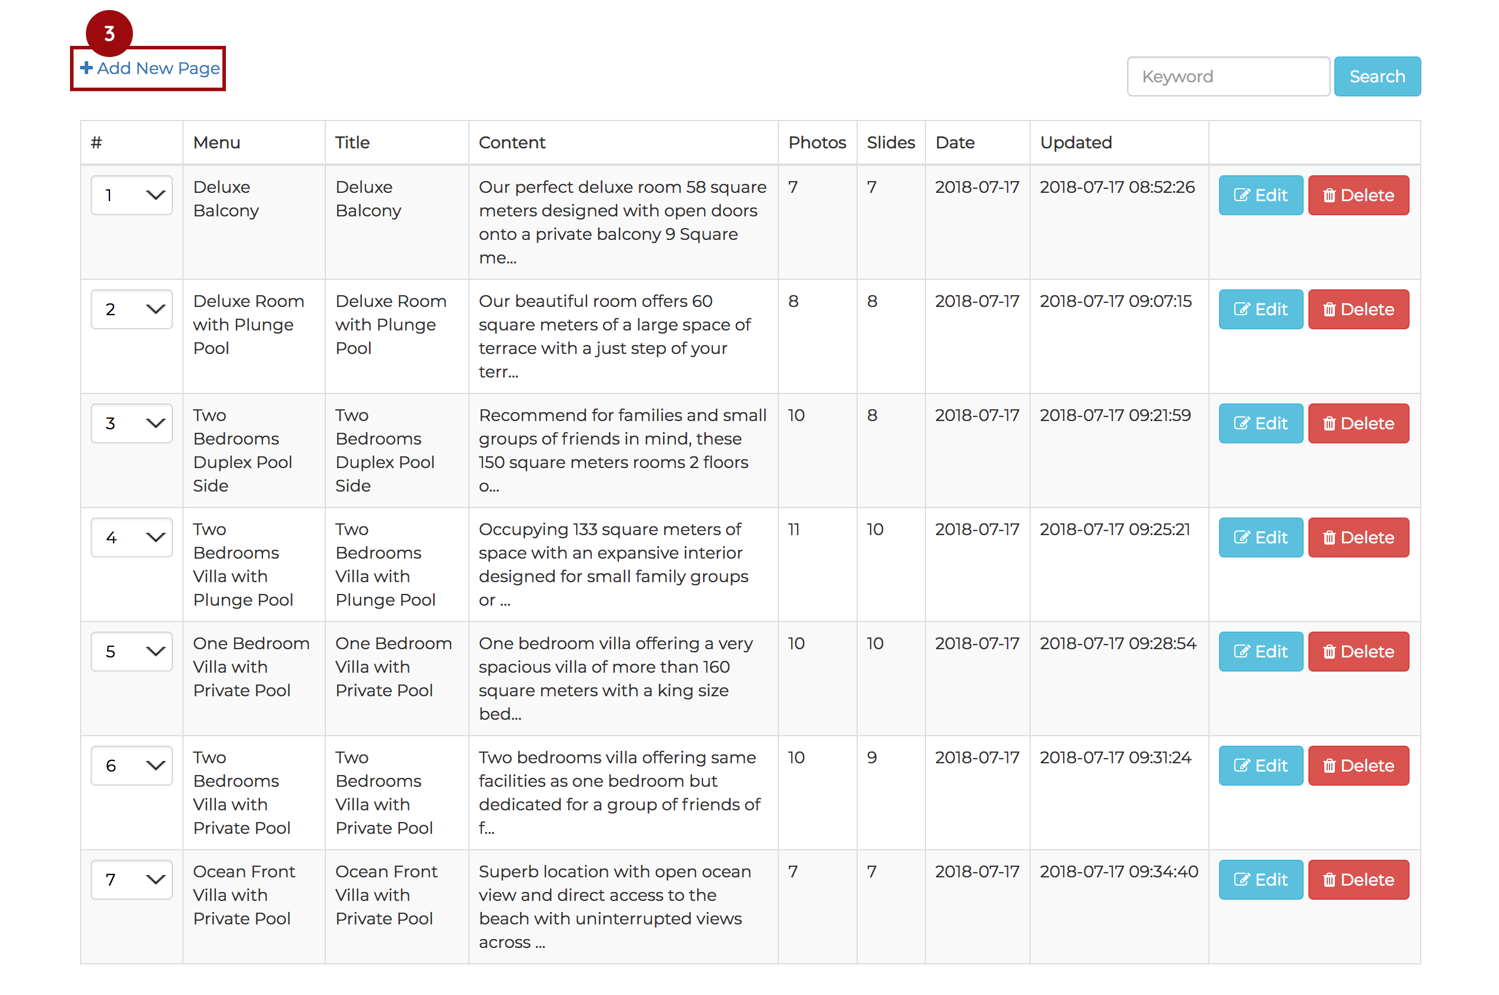Click the Keyword search input field
Screen dimensions: 1499x995
point(1227,76)
